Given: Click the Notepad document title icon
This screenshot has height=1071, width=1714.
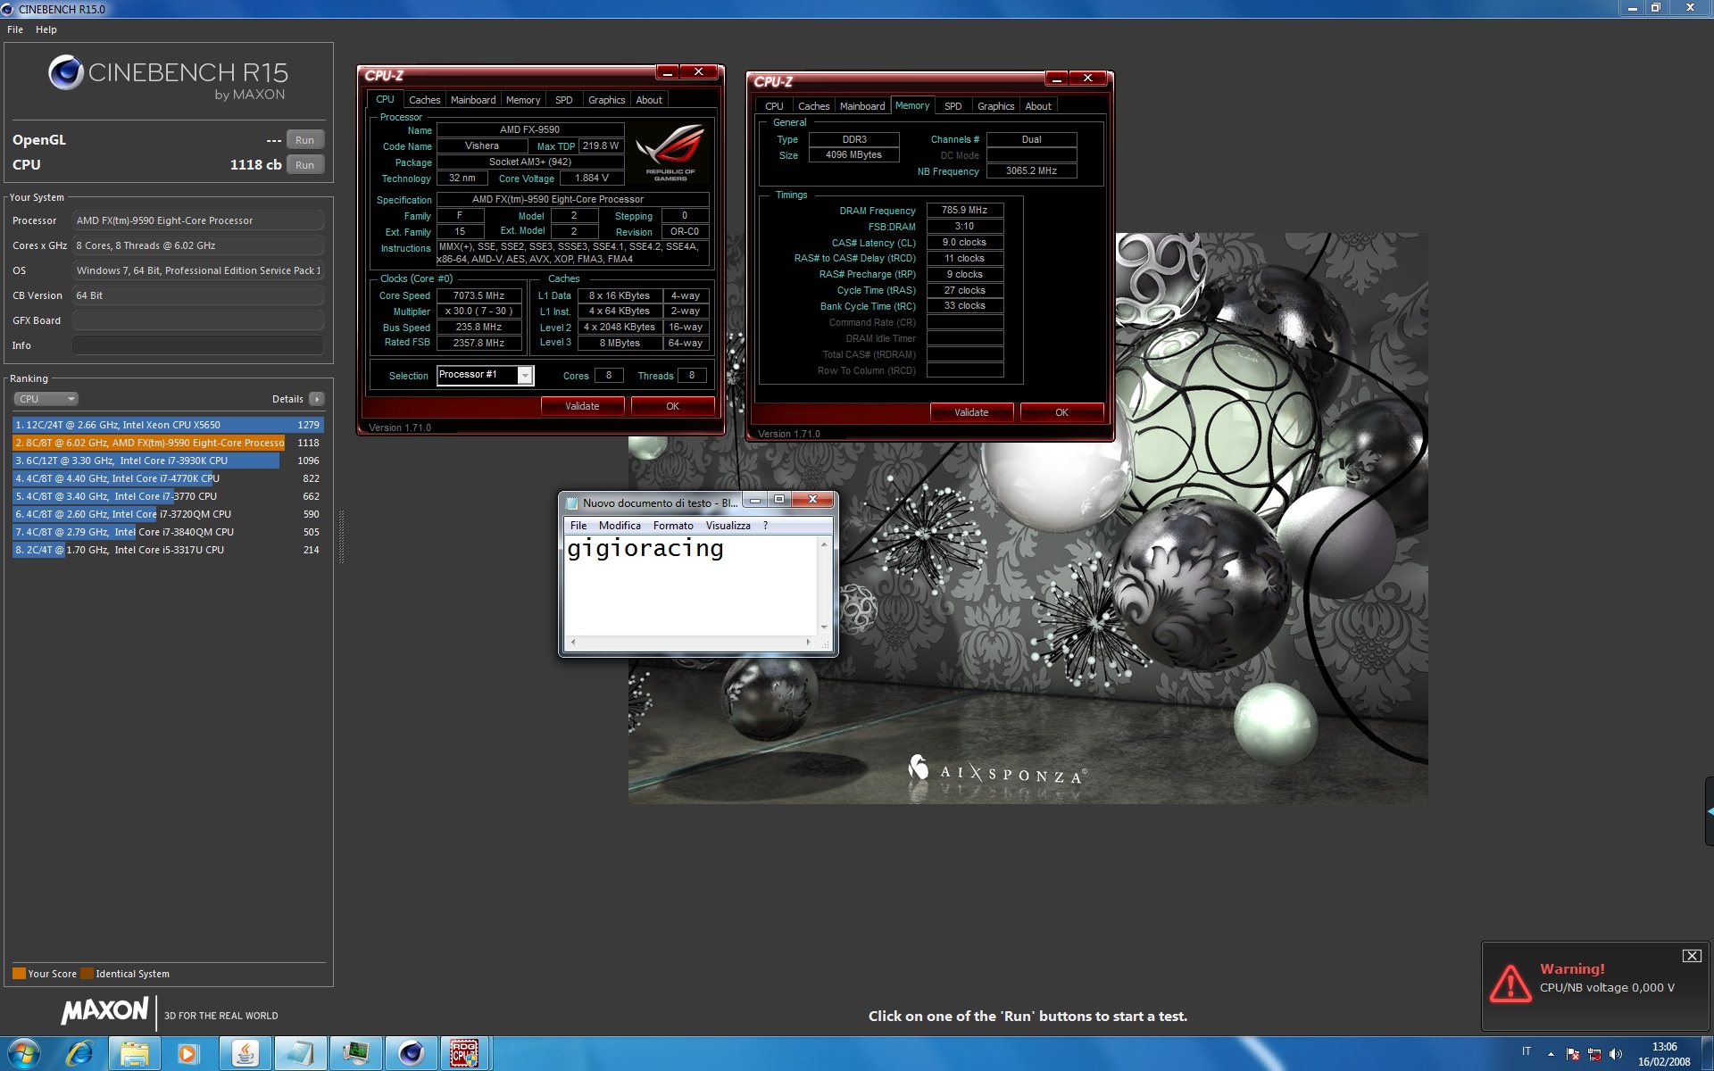Looking at the screenshot, I should (572, 503).
